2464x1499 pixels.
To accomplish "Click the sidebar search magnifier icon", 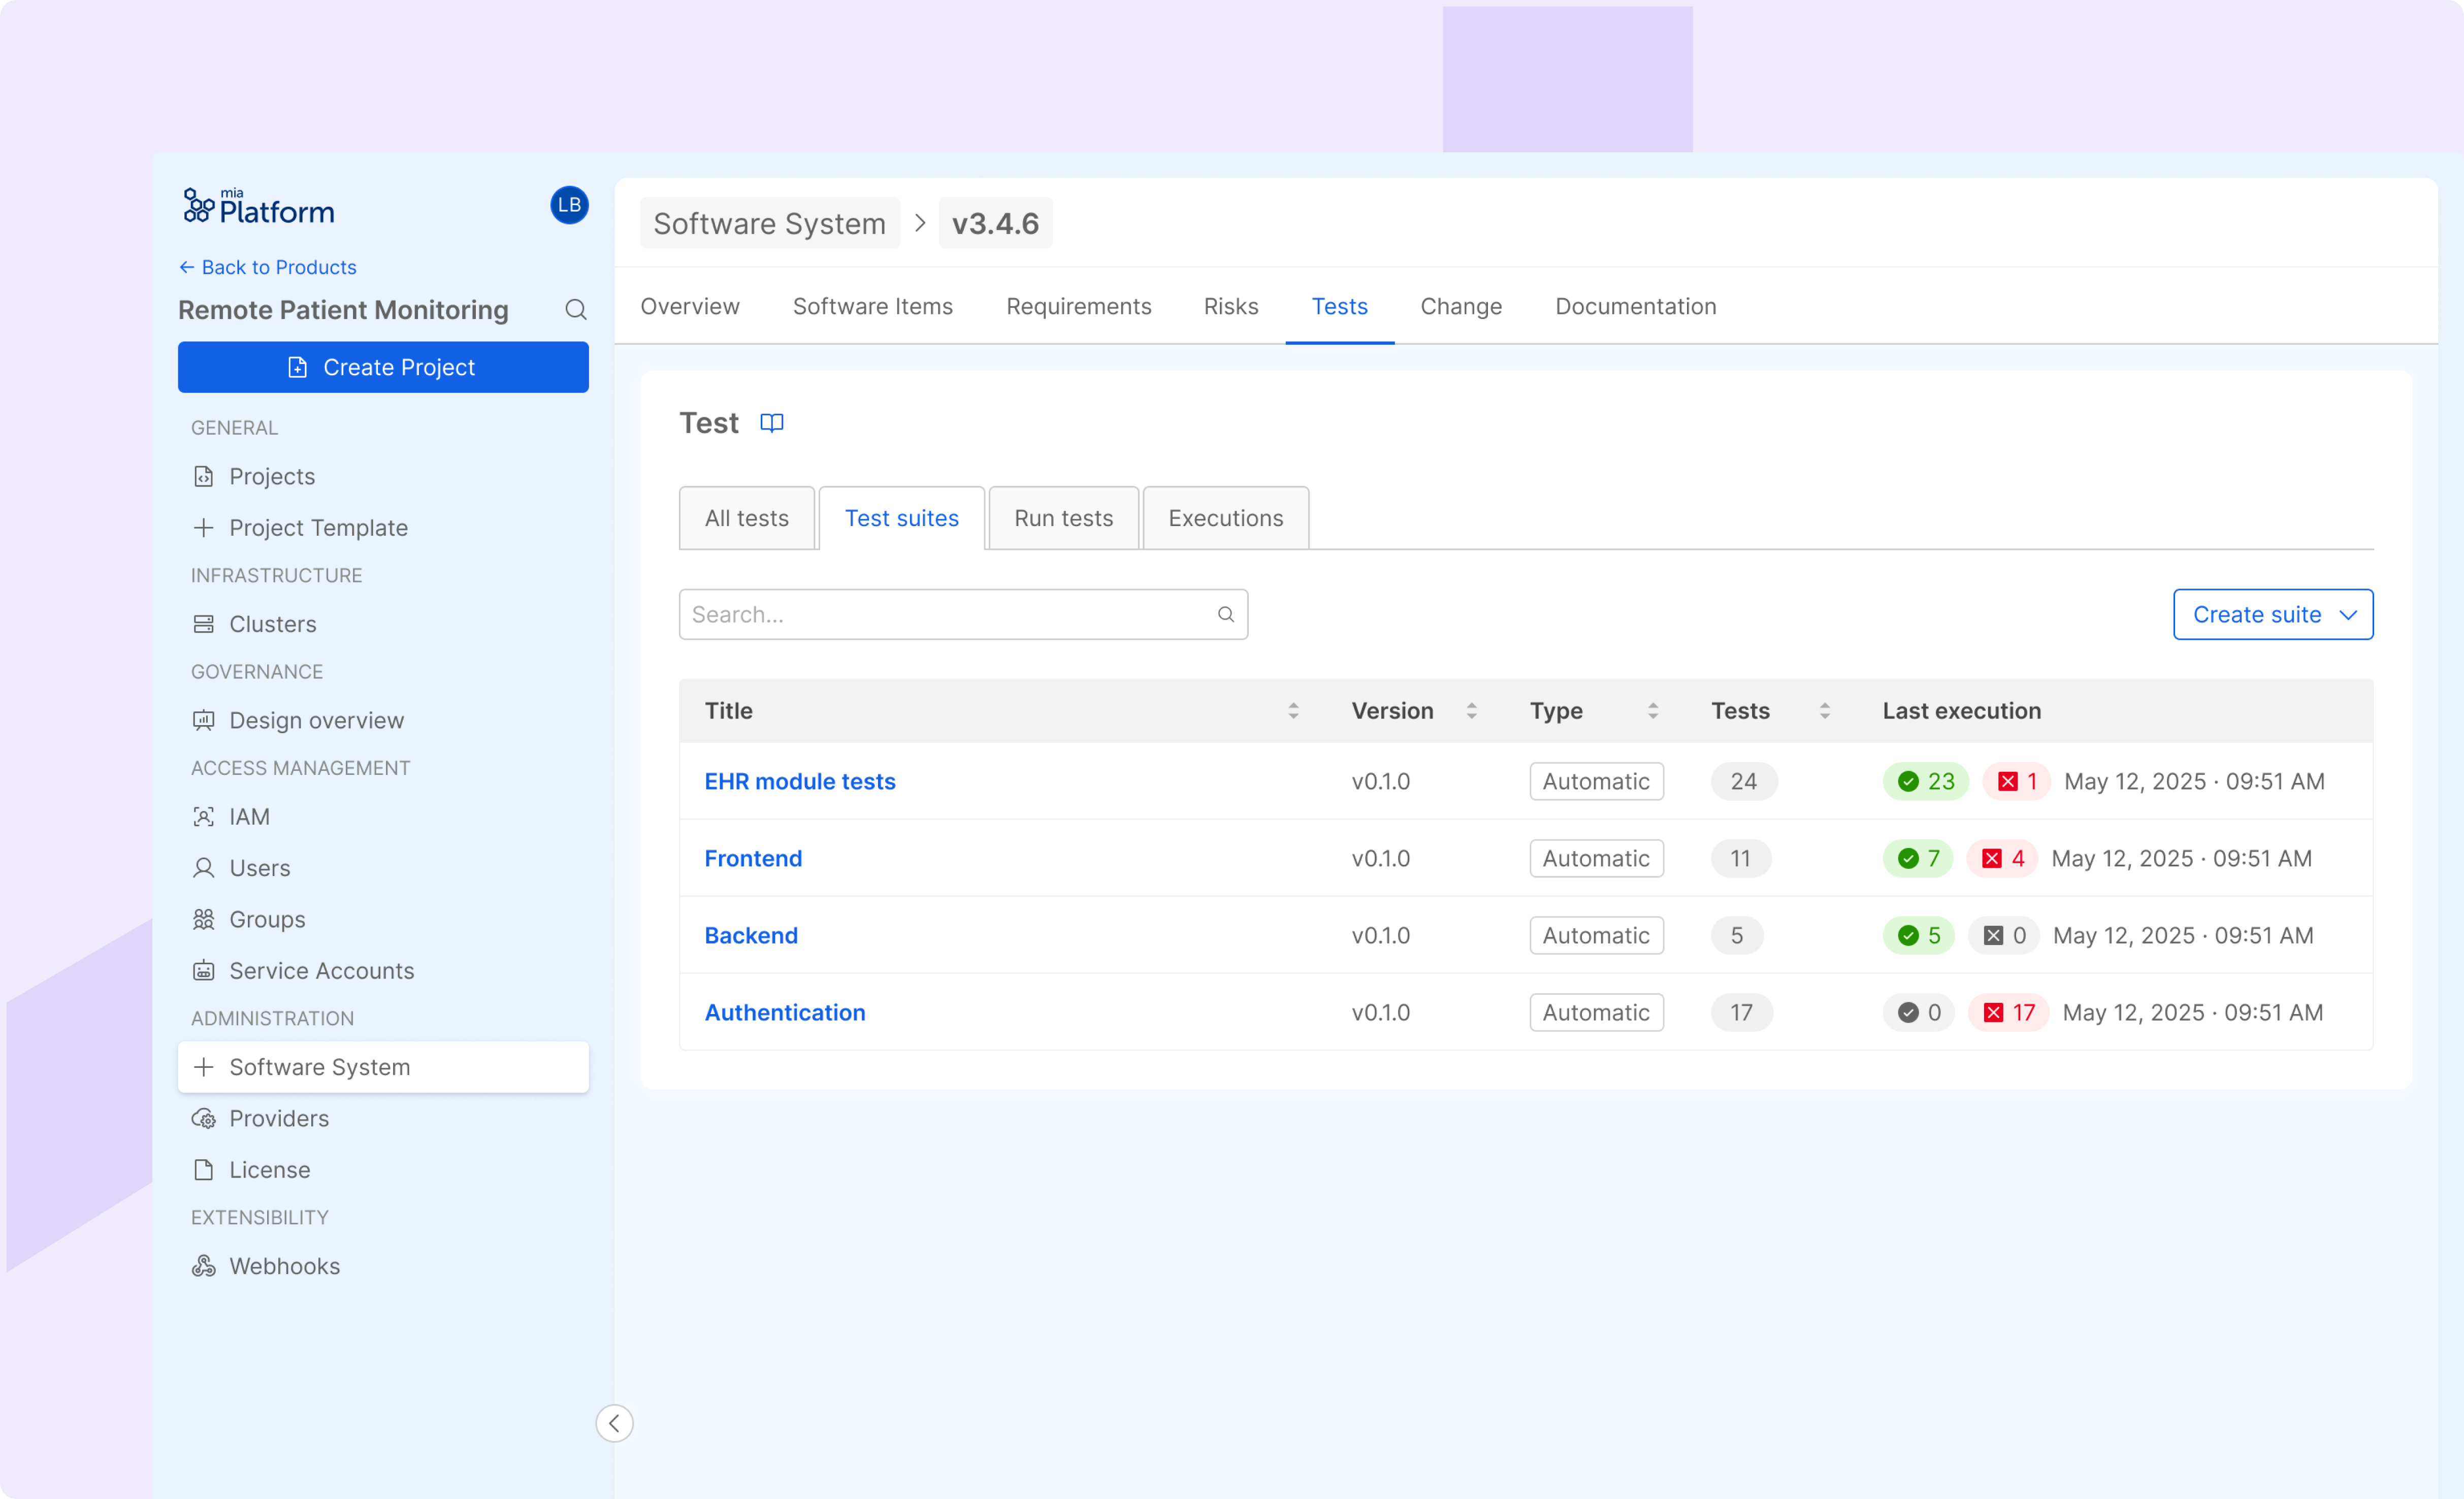I will (x=576, y=310).
